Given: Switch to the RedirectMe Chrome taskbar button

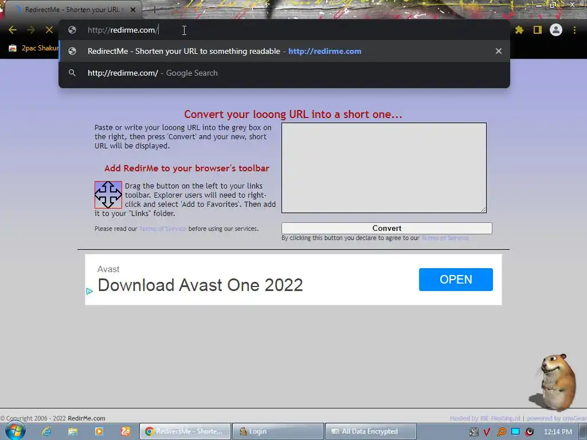Looking at the screenshot, I should click(x=185, y=431).
